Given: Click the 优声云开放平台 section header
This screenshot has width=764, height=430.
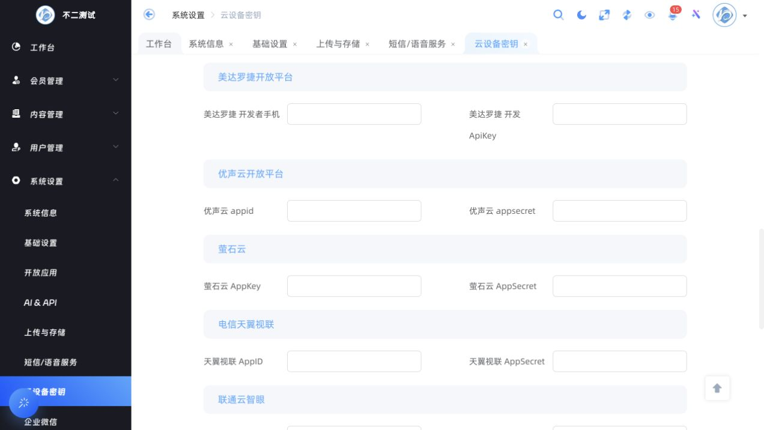Looking at the screenshot, I should [x=445, y=174].
